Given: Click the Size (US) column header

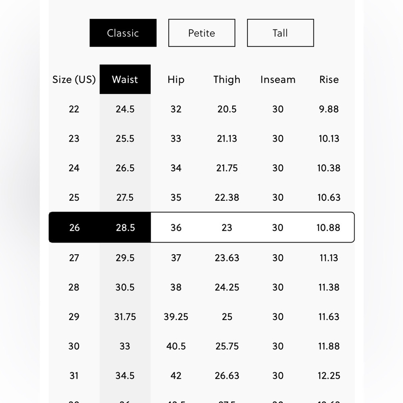Looking at the screenshot, I should (74, 79).
